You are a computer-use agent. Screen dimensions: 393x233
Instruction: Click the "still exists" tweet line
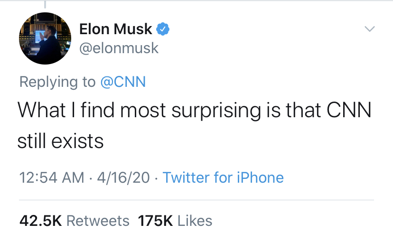[61, 141]
